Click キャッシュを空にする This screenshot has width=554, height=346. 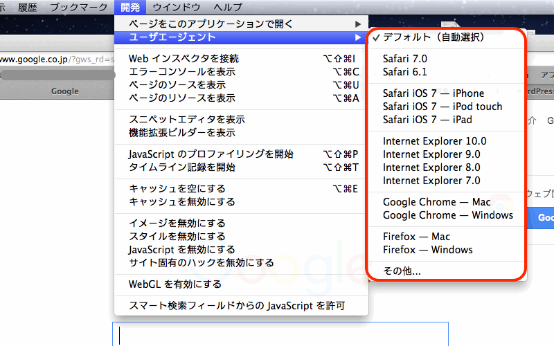point(177,189)
